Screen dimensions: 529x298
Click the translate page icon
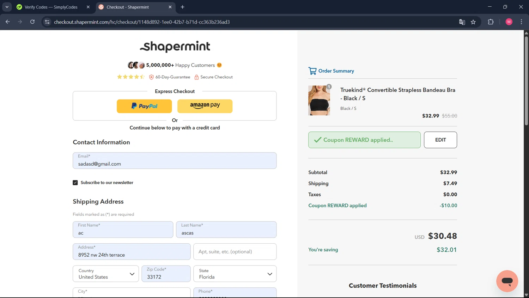tap(462, 22)
